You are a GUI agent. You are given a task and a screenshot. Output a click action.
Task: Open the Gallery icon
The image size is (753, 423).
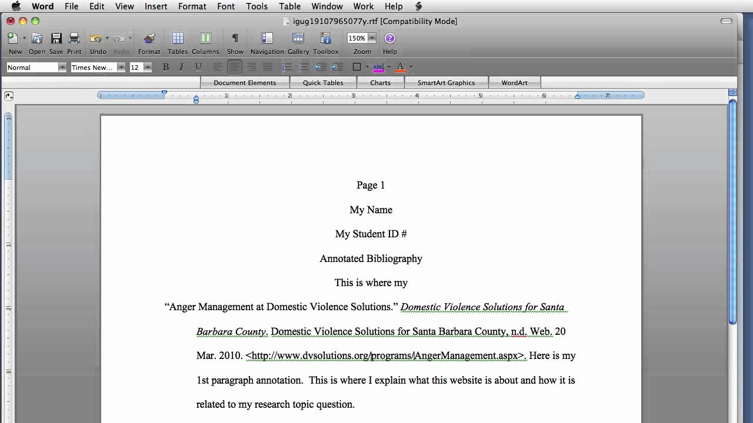pyautogui.click(x=298, y=39)
